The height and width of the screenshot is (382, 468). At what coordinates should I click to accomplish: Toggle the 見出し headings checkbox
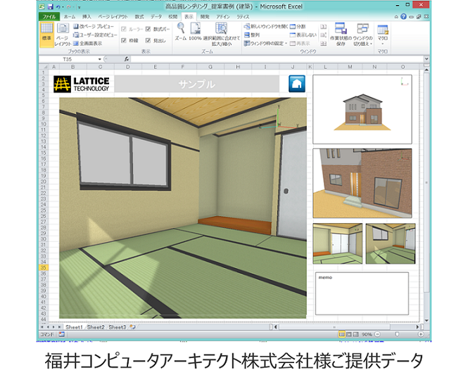click(x=148, y=39)
